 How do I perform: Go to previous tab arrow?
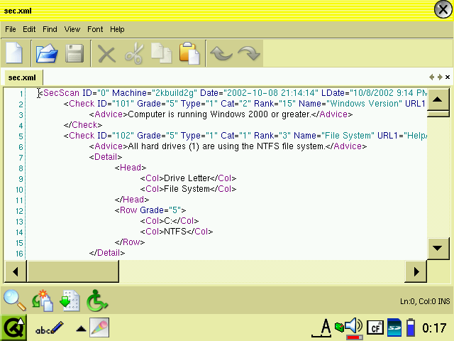(432, 77)
